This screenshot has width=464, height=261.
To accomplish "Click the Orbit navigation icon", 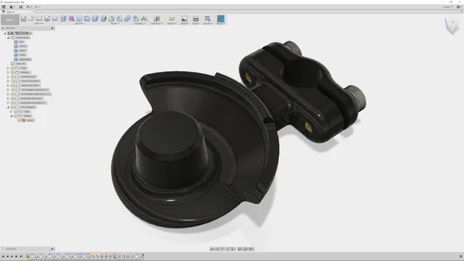I will [212, 249].
